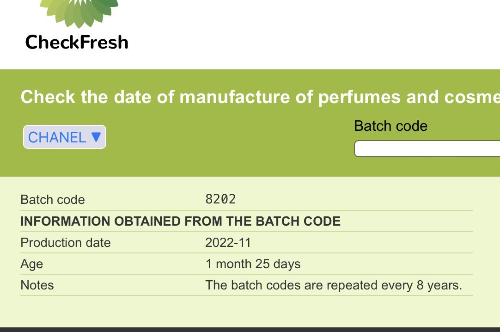The height and width of the screenshot is (332, 500).
Task: Click the Age row label
Action: [32, 264]
